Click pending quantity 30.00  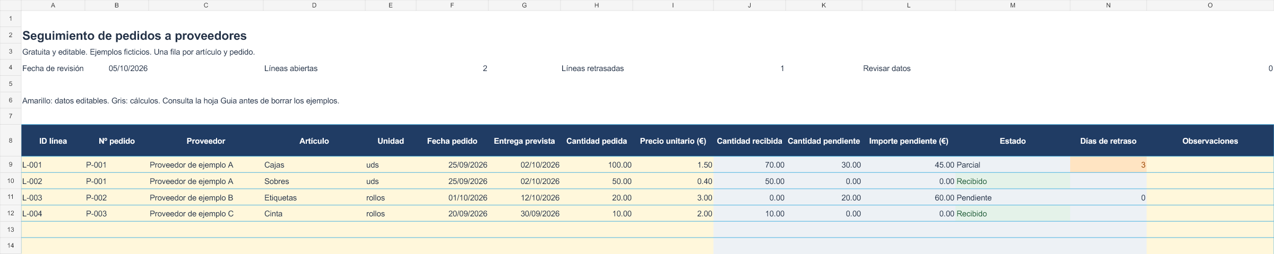click(x=824, y=165)
